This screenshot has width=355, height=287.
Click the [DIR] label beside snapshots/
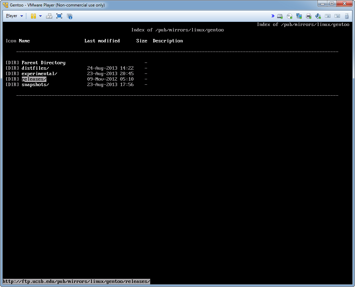[x=12, y=84]
